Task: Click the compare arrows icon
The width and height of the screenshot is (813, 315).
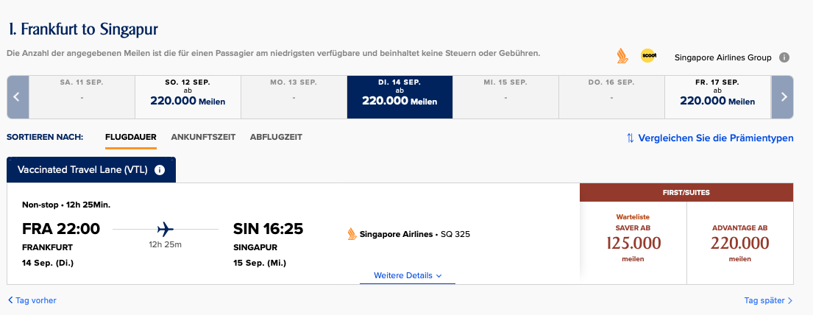Action: tap(630, 138)
